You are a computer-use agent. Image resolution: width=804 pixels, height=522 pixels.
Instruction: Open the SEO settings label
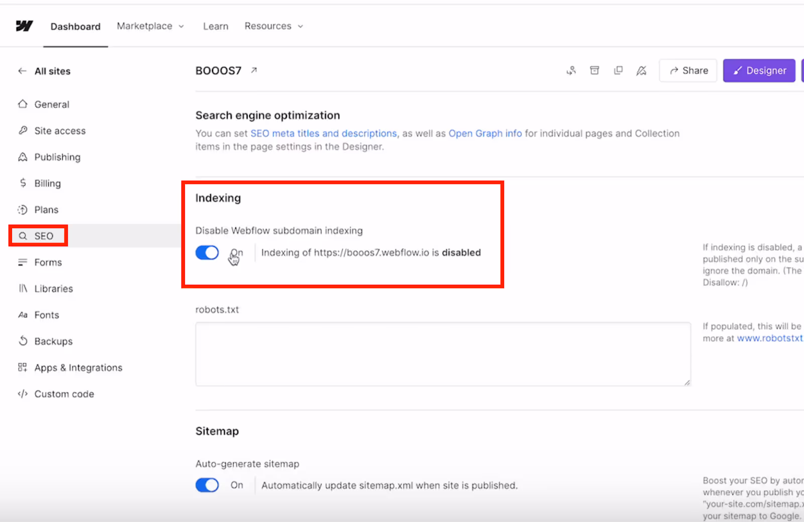(x=44, y=236)
